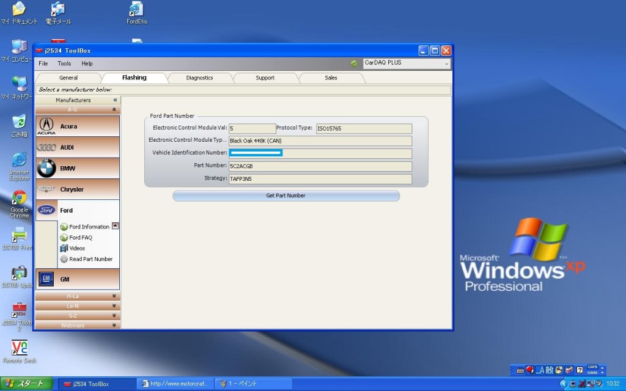This screenshot has height=391, width=626.
Task: Switch to the Flashing tab
Action: pos(134,78)
